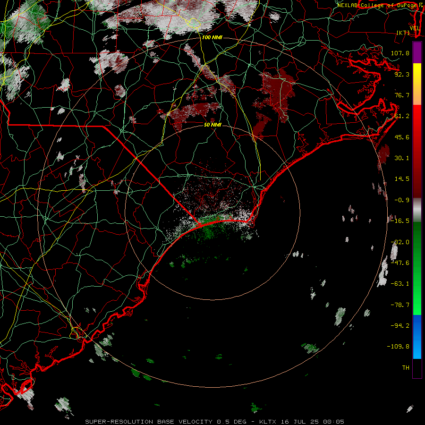Click the 30.1 legend value

pyautogui.click(x=402, y=158)
